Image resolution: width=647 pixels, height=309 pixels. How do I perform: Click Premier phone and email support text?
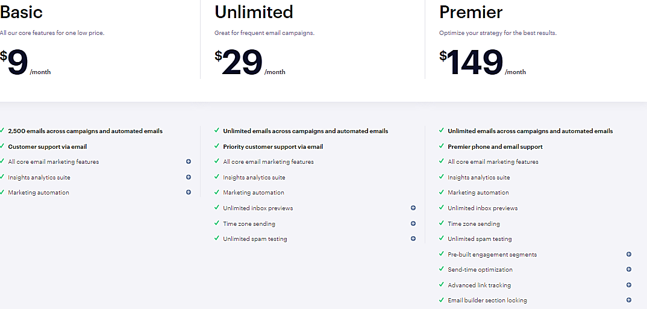(495, 146)
